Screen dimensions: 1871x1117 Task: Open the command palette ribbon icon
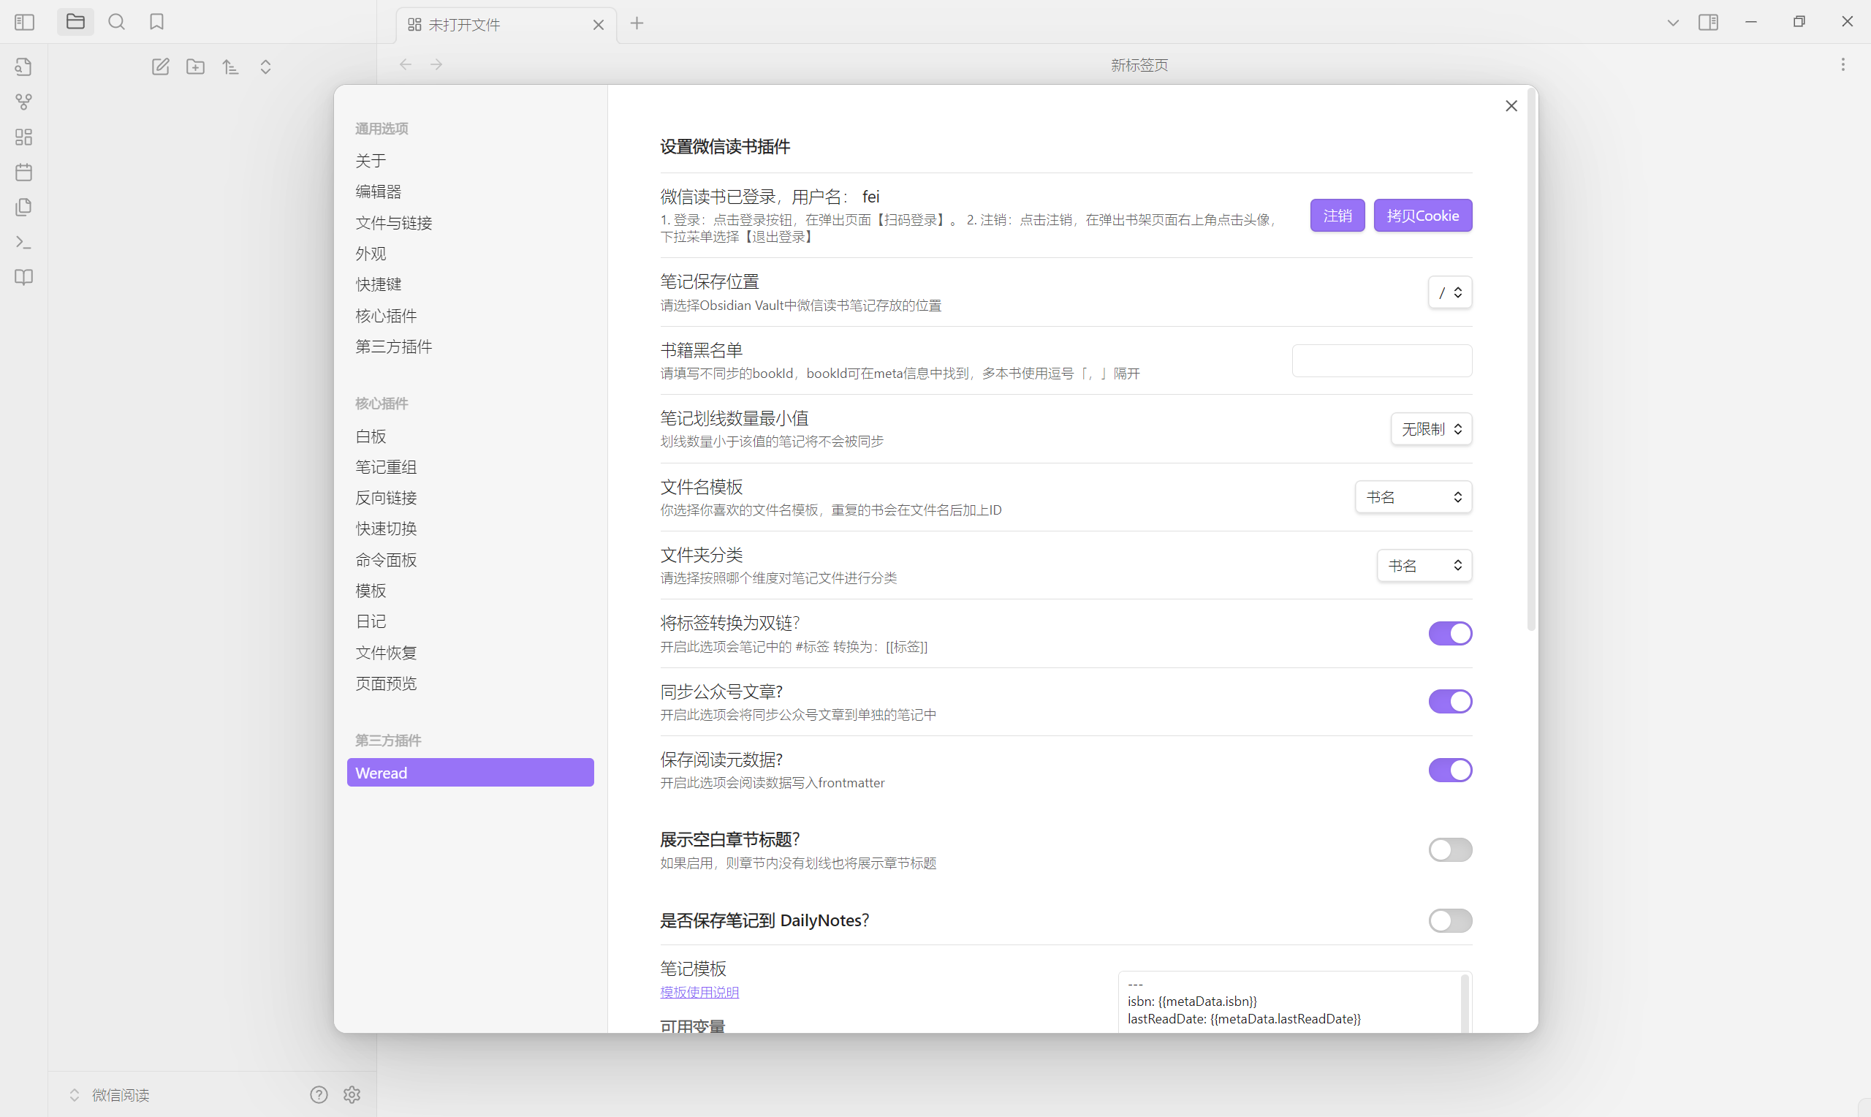coord(23,243)
